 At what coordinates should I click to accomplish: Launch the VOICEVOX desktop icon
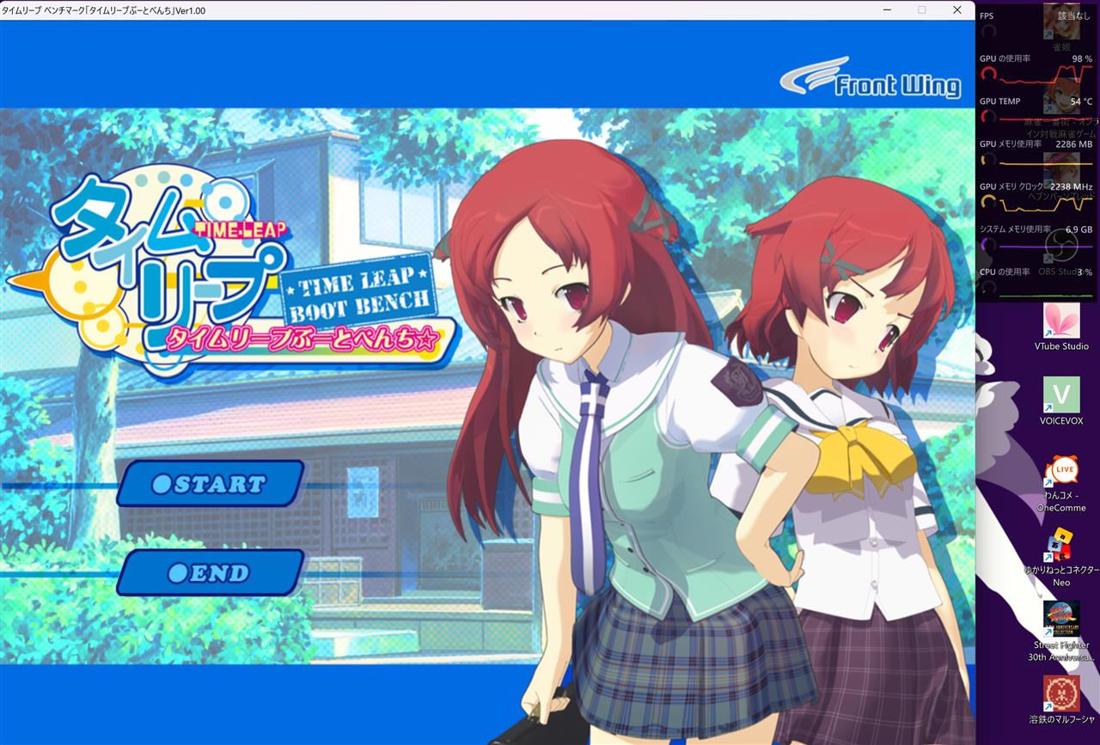click(1061, 401)
